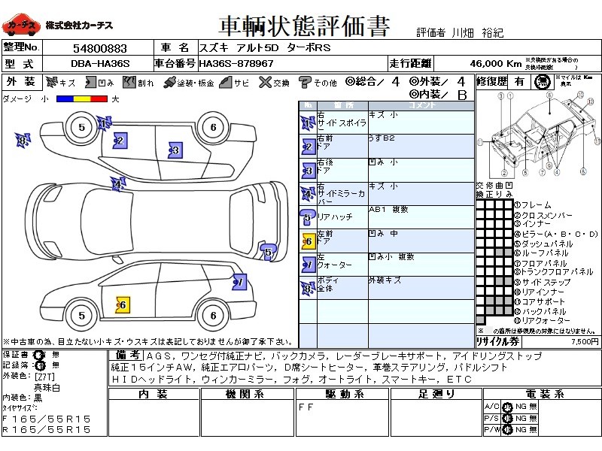
Task: Select P/W OK option
Action: 507,430
